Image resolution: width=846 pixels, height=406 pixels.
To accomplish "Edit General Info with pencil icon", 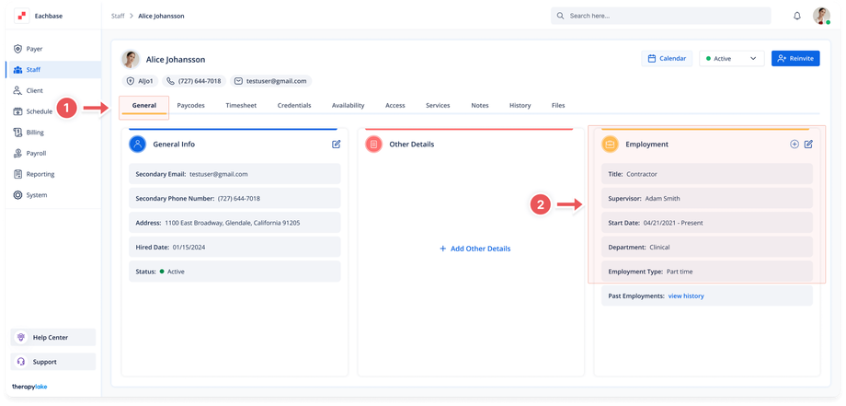I will tap(337, 145).
